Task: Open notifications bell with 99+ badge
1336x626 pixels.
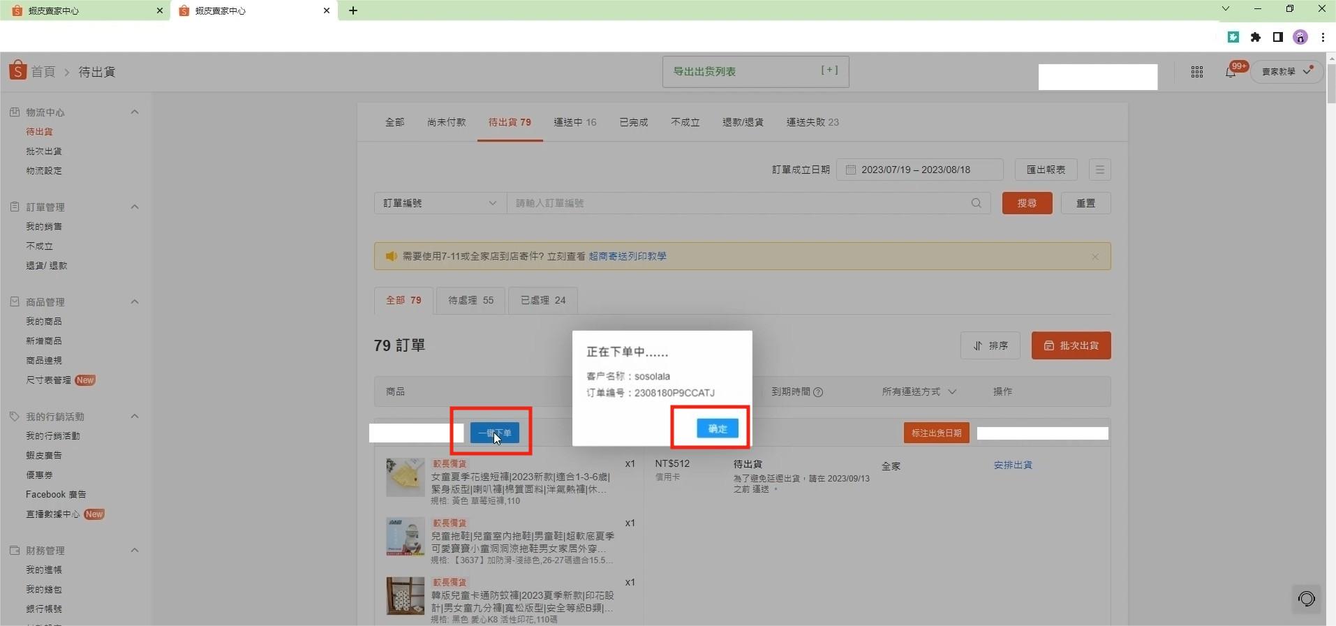Action: [1231, 72]
